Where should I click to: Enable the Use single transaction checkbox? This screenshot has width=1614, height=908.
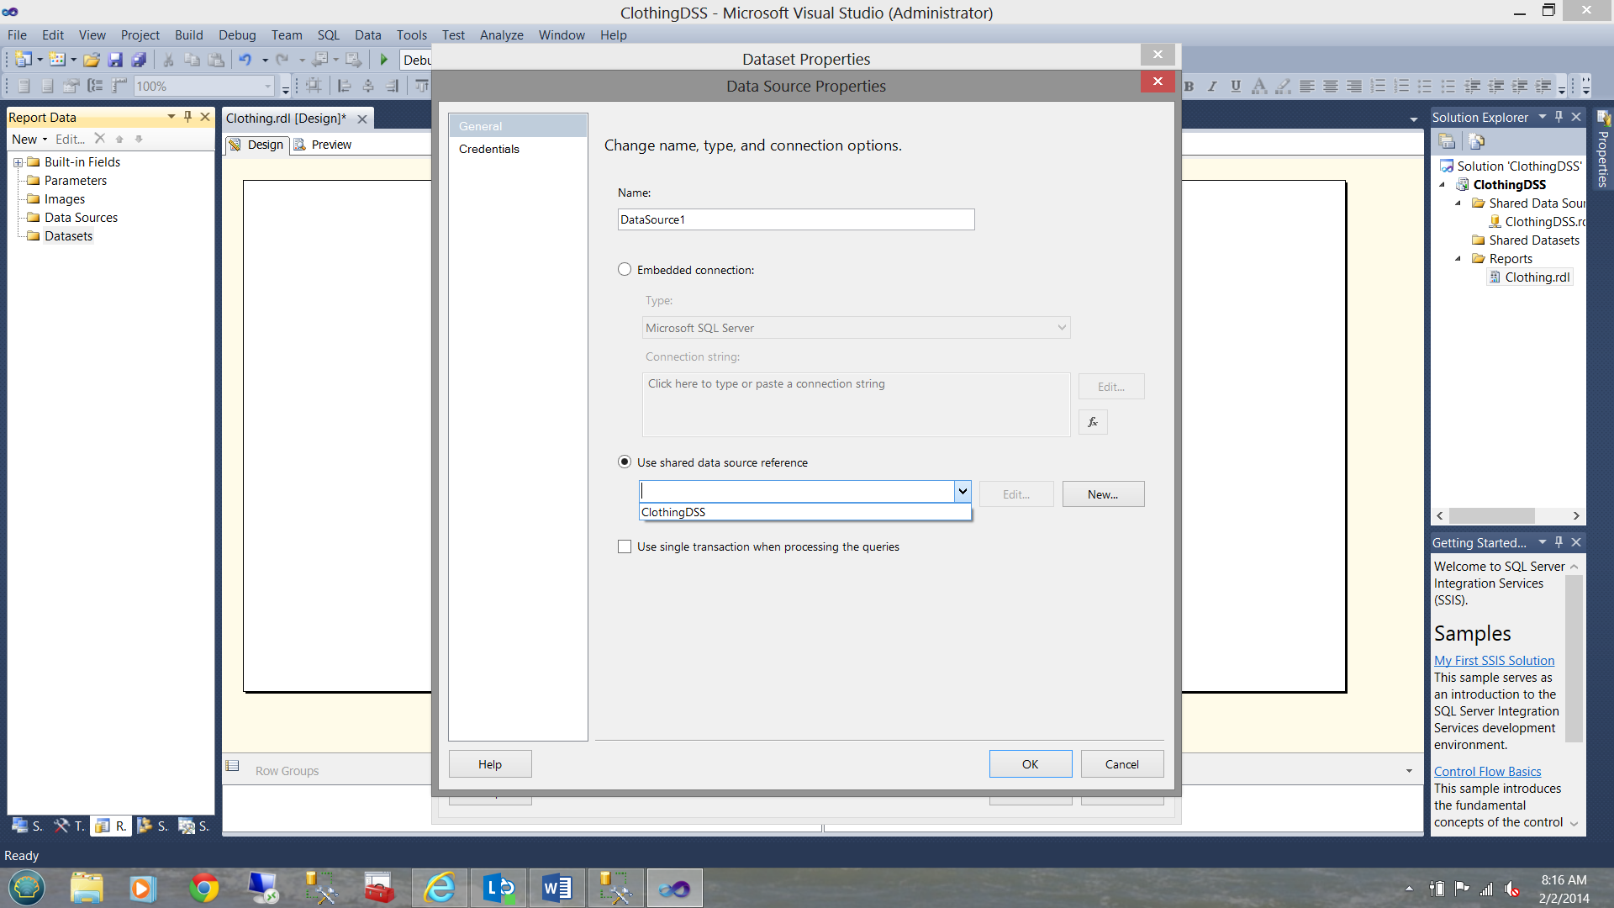click(625, 546)
